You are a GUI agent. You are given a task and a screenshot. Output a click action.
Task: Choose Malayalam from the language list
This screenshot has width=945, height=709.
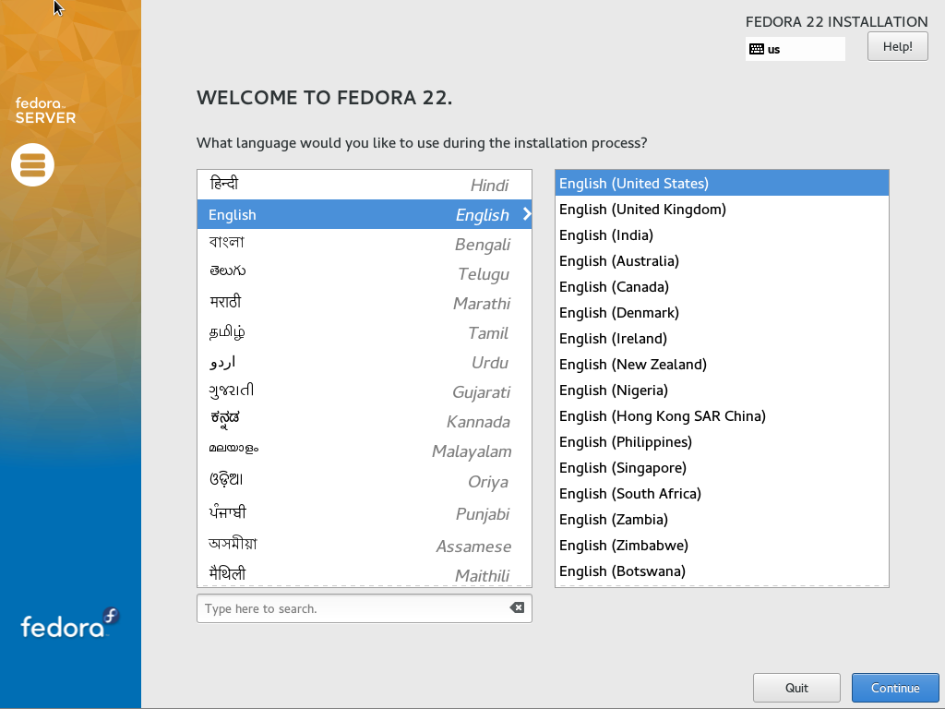pyautogui.click(x=364, y=451)
